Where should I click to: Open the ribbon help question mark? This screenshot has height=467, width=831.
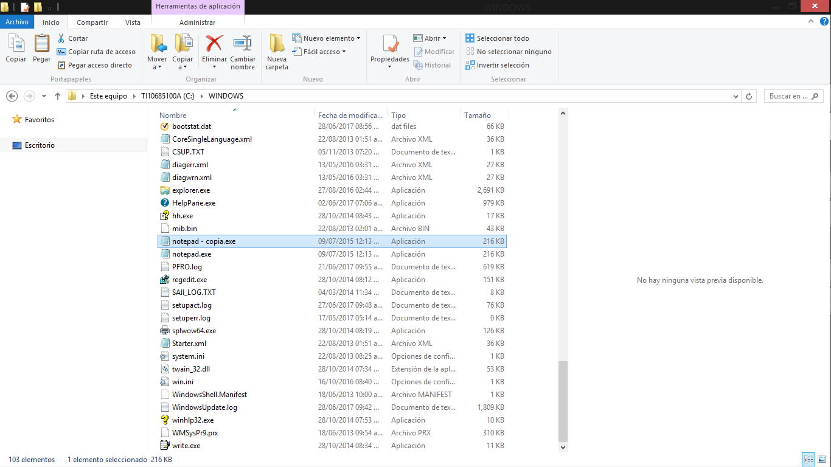[x=824, y=21]
